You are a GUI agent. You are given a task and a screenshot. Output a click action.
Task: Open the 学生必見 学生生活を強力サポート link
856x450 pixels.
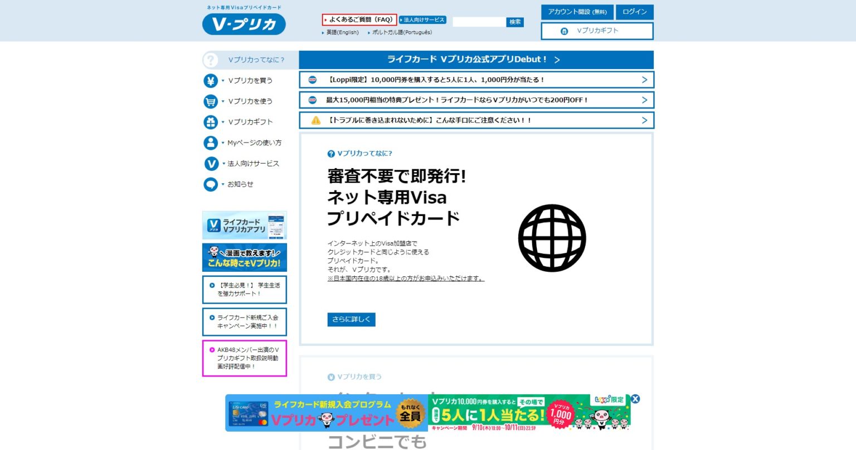pos(245,290)
